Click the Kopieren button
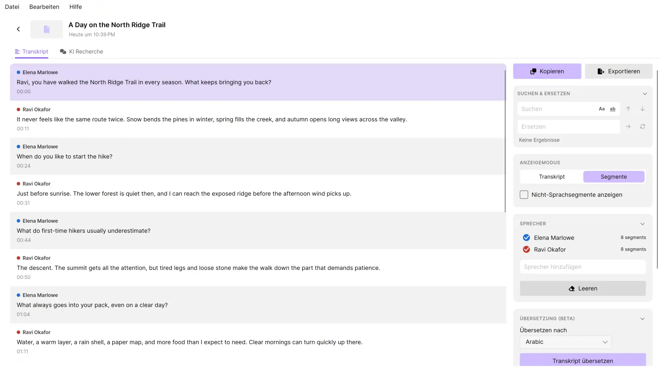Viewport: 669px width, 376px height. coord(547,71)
